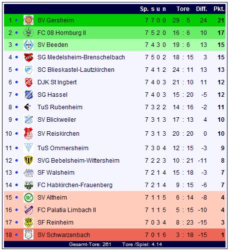
Task: Click SV Schwarzenbach in the last row
Action: (x=63, y=235)
